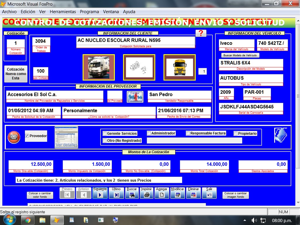The image size is (300, 225).
Task: Open the parts diagram sketch image
Action: [x=139, y=67]
